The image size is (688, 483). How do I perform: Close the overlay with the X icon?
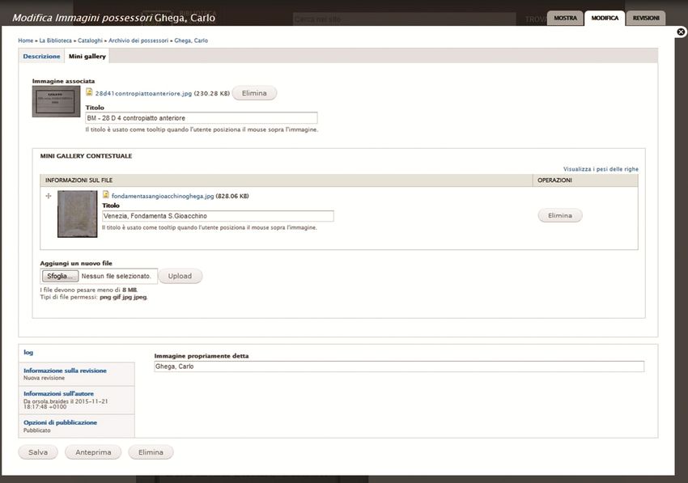pos(681,32)
